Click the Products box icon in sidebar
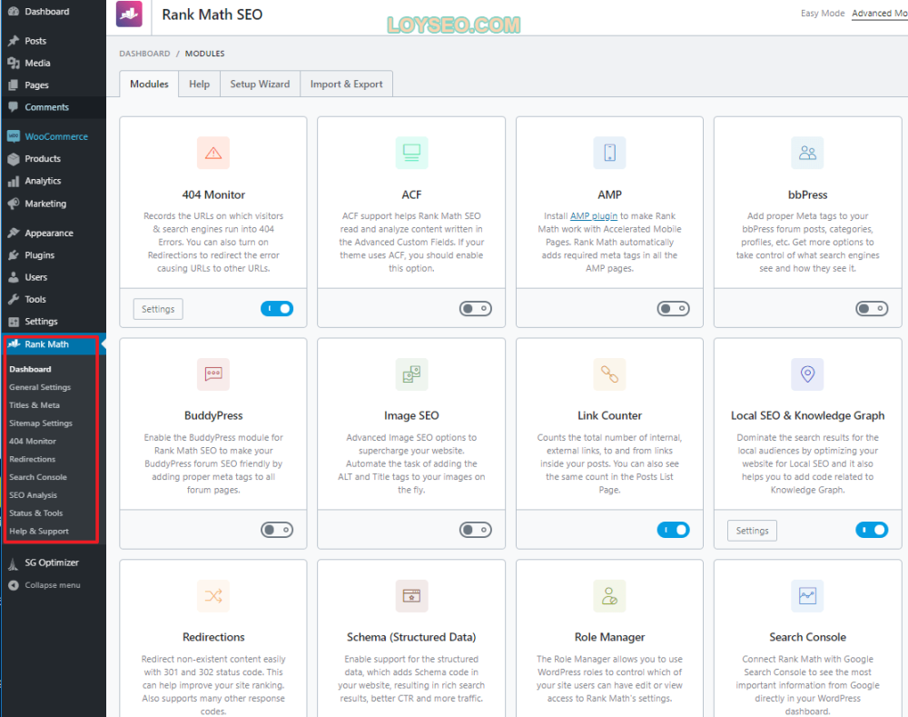The image size is (908, 717). [14, 159]
